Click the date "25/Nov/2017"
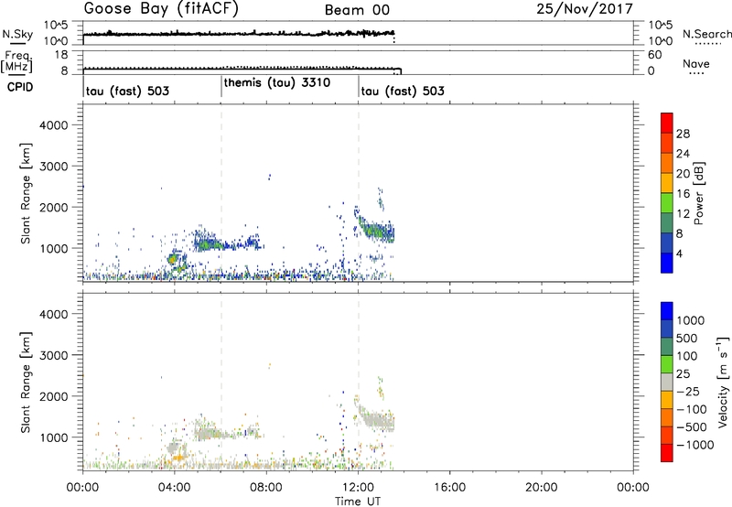732x507 pixels. (x=585, y=9)
